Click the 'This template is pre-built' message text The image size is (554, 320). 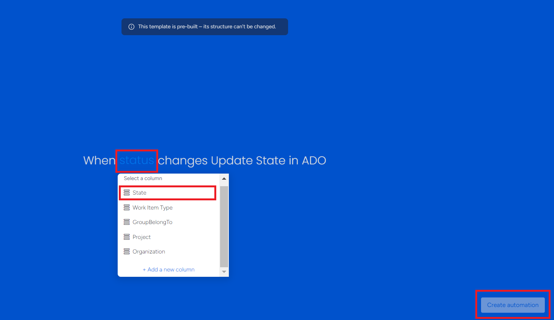pos(207,27)
